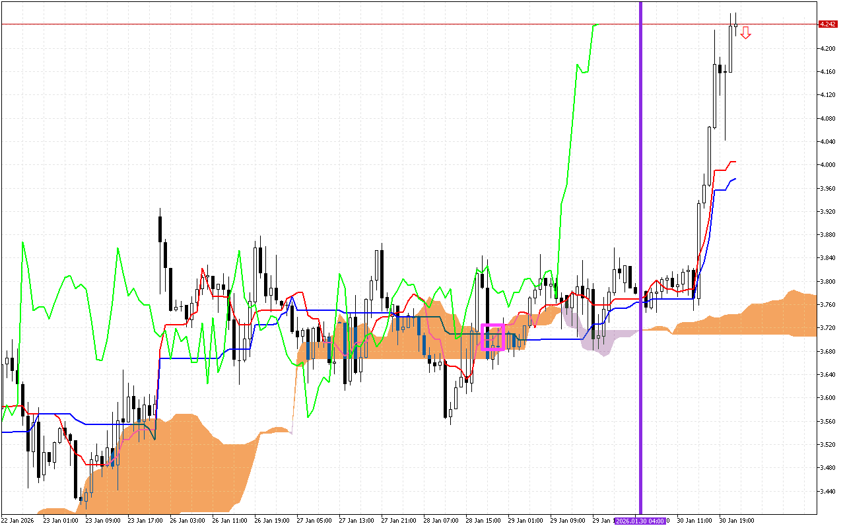Click the tall black candle at 23 Jan 17:00
Viewport: 845px width, 528px height.
click(x=160, y=228)
